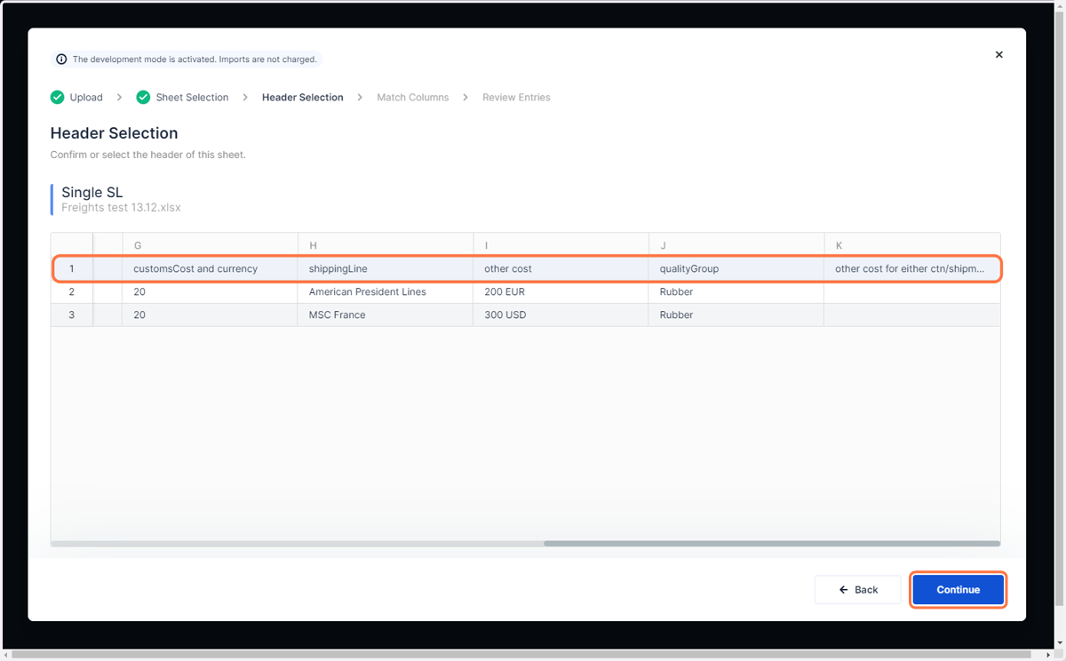Click the table's horizontal scrollbar thumb
1066x661 pixels.
[x=772, y=543]
